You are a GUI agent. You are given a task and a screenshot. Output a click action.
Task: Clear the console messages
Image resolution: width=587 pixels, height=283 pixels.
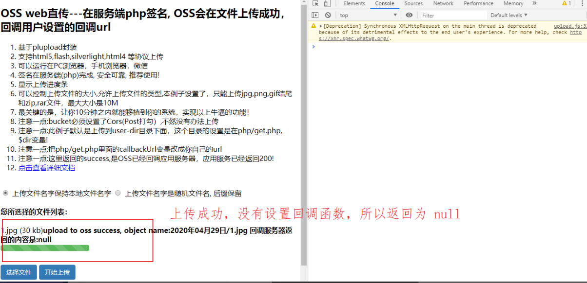coord(328,16)
